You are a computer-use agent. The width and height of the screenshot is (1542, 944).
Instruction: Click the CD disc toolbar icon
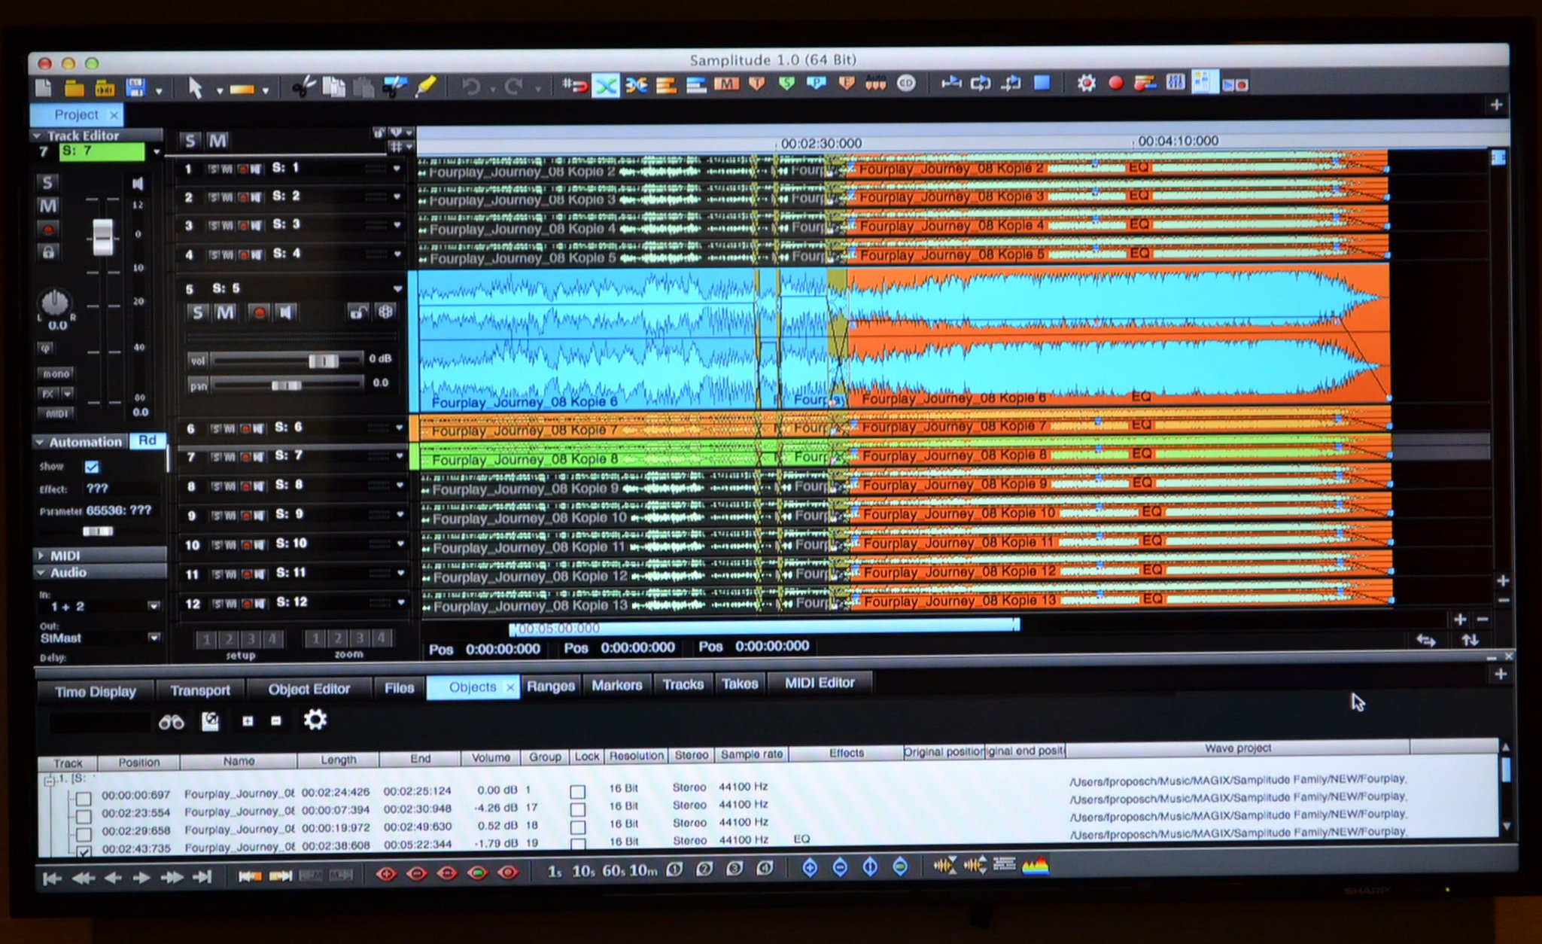coord(906,84)
